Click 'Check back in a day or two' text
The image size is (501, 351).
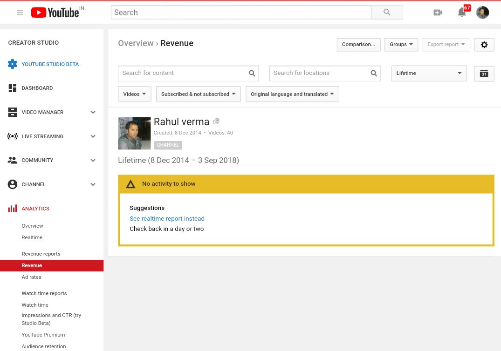[167, 229]
